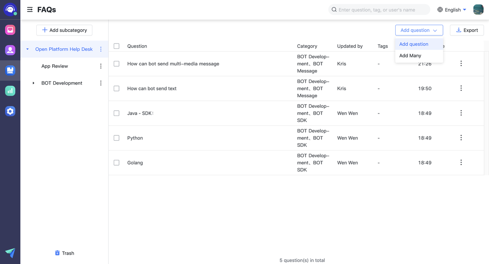Viewport: 489px width, 264px height.
Task: Open the purple contacts icon in sidebar
Action: pyautogui.click(x=10, y=50)
